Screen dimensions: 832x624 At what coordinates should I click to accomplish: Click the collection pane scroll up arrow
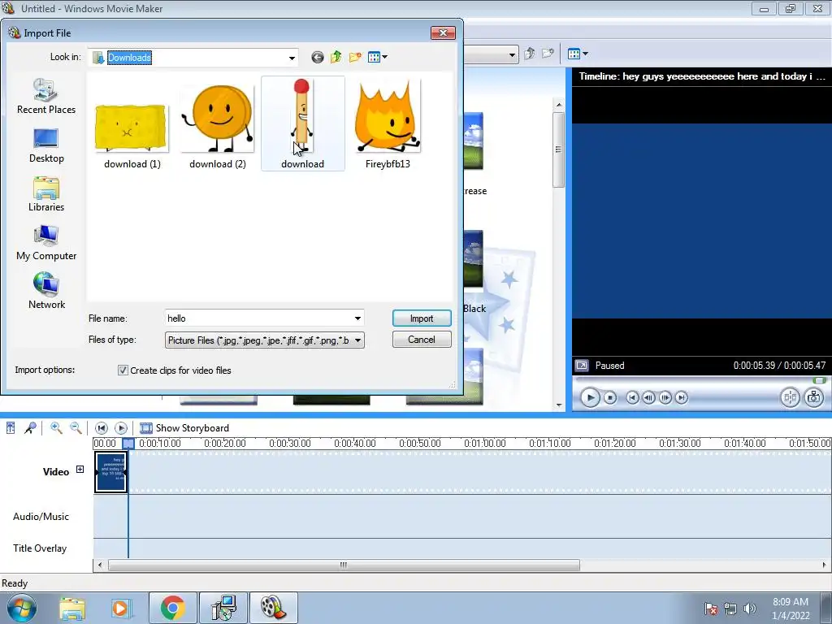coord(559,105)
